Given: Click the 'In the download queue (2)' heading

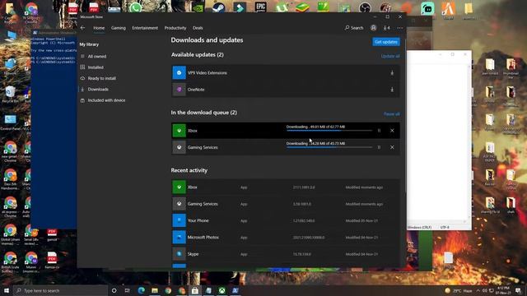Looking at the screenshot, I should click(x=203, y=113).
